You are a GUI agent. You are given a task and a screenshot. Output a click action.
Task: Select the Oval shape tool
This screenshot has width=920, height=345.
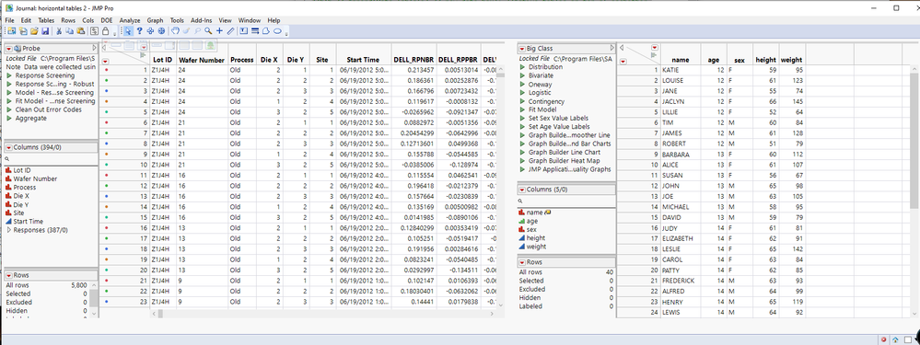click(x=277, y=31)
